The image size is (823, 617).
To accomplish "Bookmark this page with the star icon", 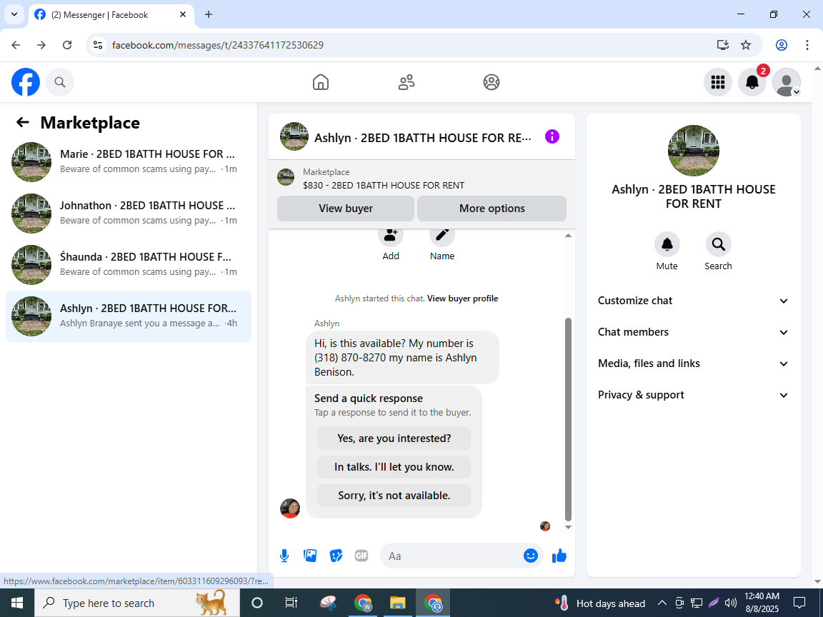I will 746,45.
